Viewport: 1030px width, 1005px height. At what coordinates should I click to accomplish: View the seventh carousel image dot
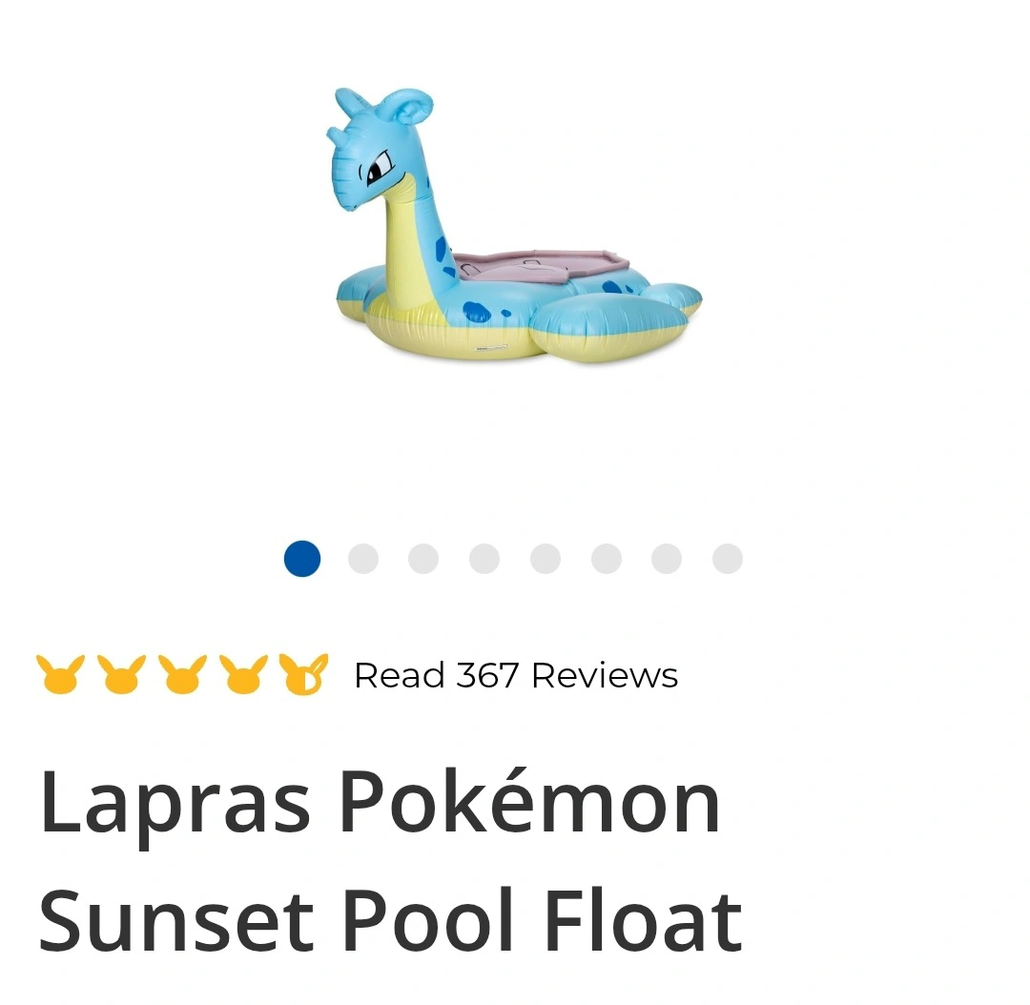[667, 559]
